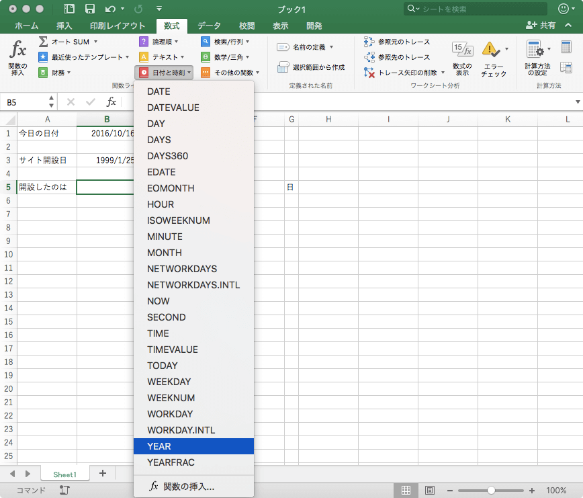Select the Sheet1 tab
Viewport: 583px width, 498px height.
(64, 474)
